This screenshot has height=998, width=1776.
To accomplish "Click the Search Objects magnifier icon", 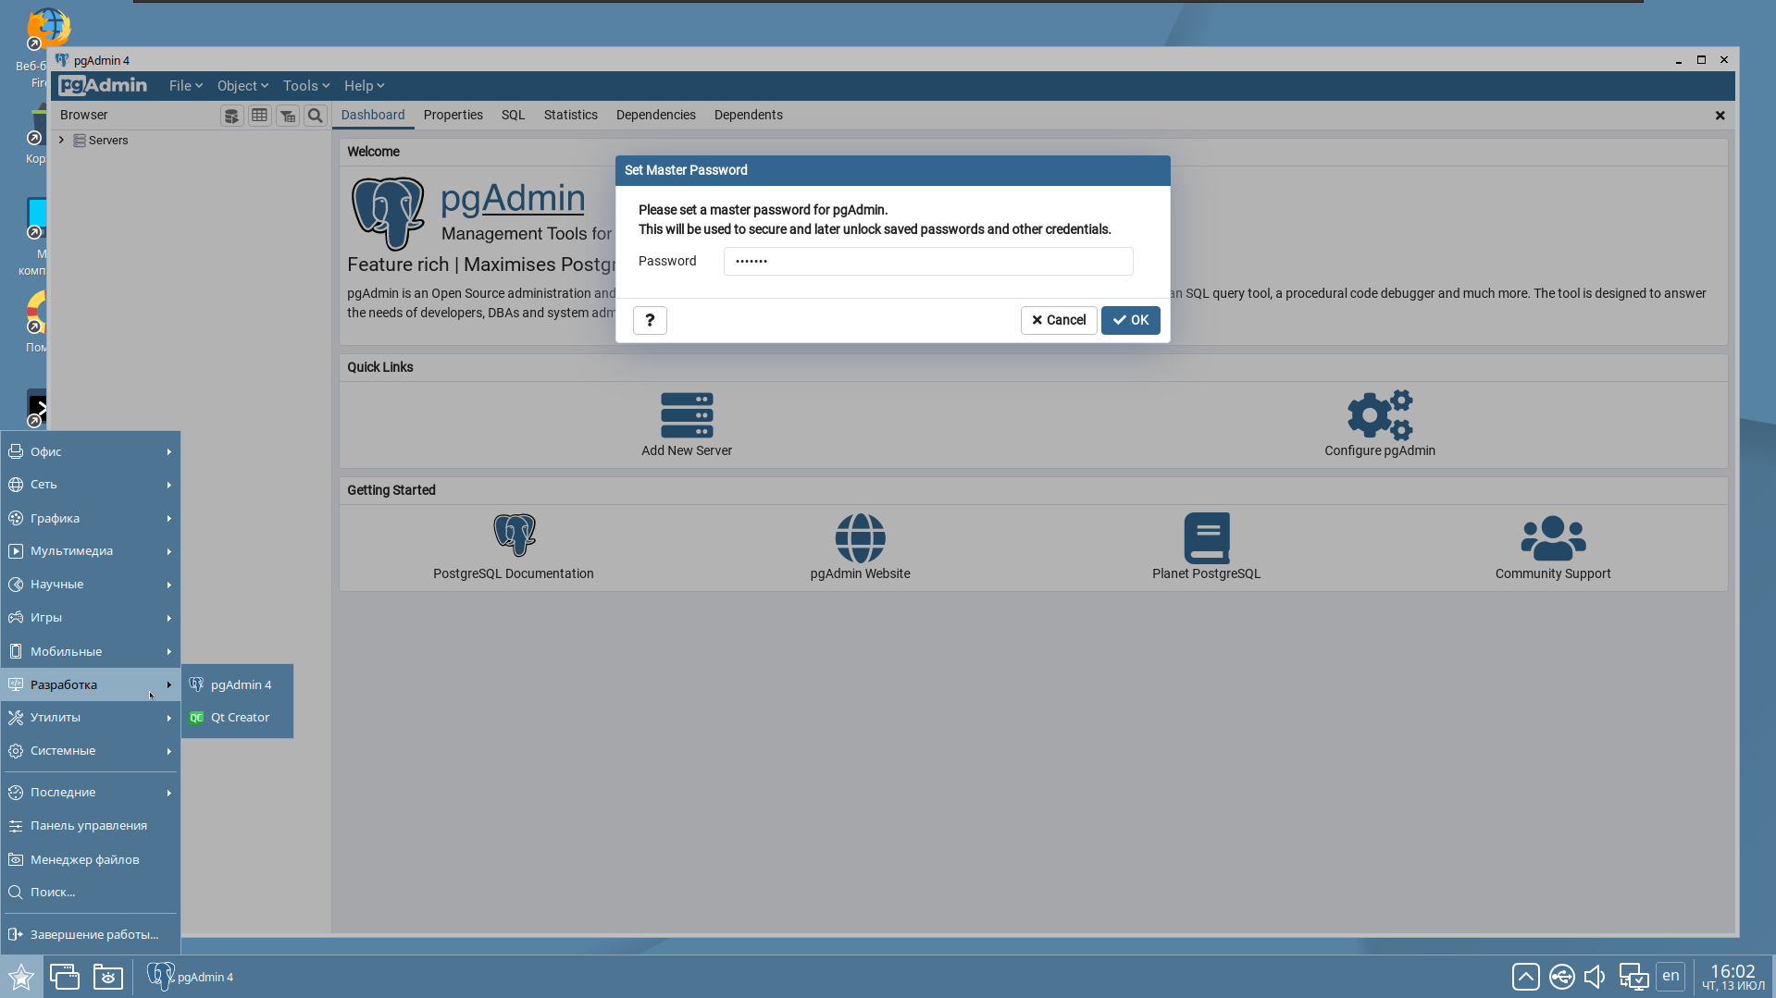I will pos(316,116).
